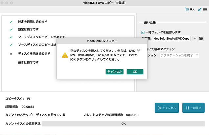The height and width of the screenshot is (135, 209).
Task: Click the in-progress indicator beside ディスクを焼き始めます
Action: 11,54
